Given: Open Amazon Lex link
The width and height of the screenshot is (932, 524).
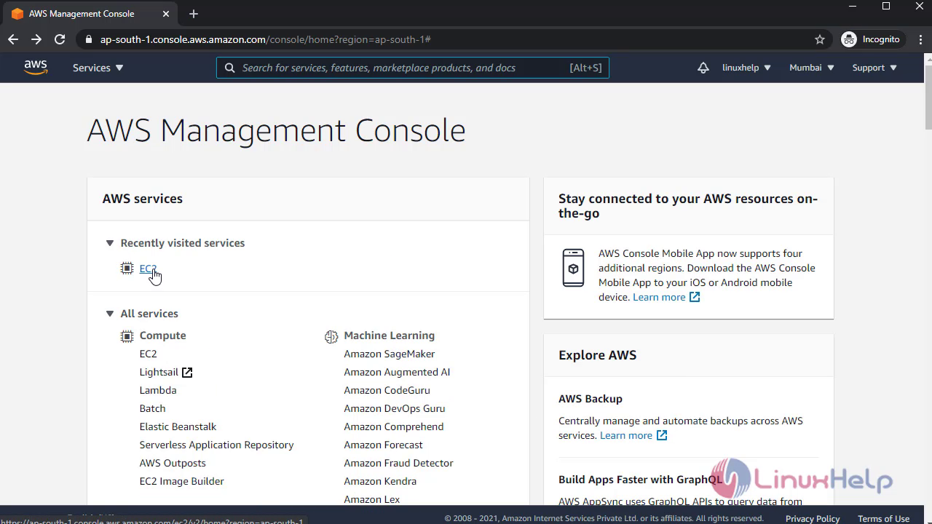Looking at the screenshot, I should (x=371, y=499).
